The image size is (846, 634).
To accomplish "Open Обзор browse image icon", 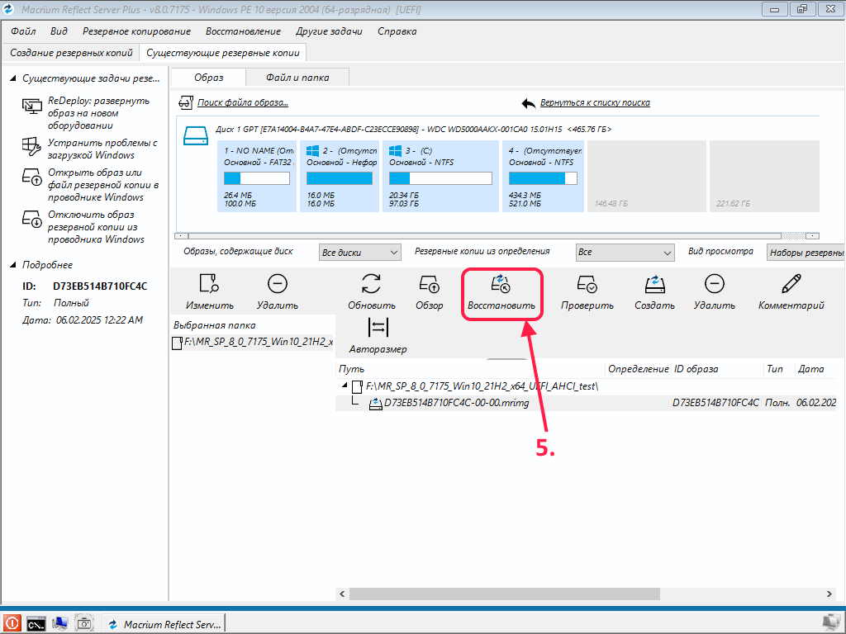I will pos(430,286).
